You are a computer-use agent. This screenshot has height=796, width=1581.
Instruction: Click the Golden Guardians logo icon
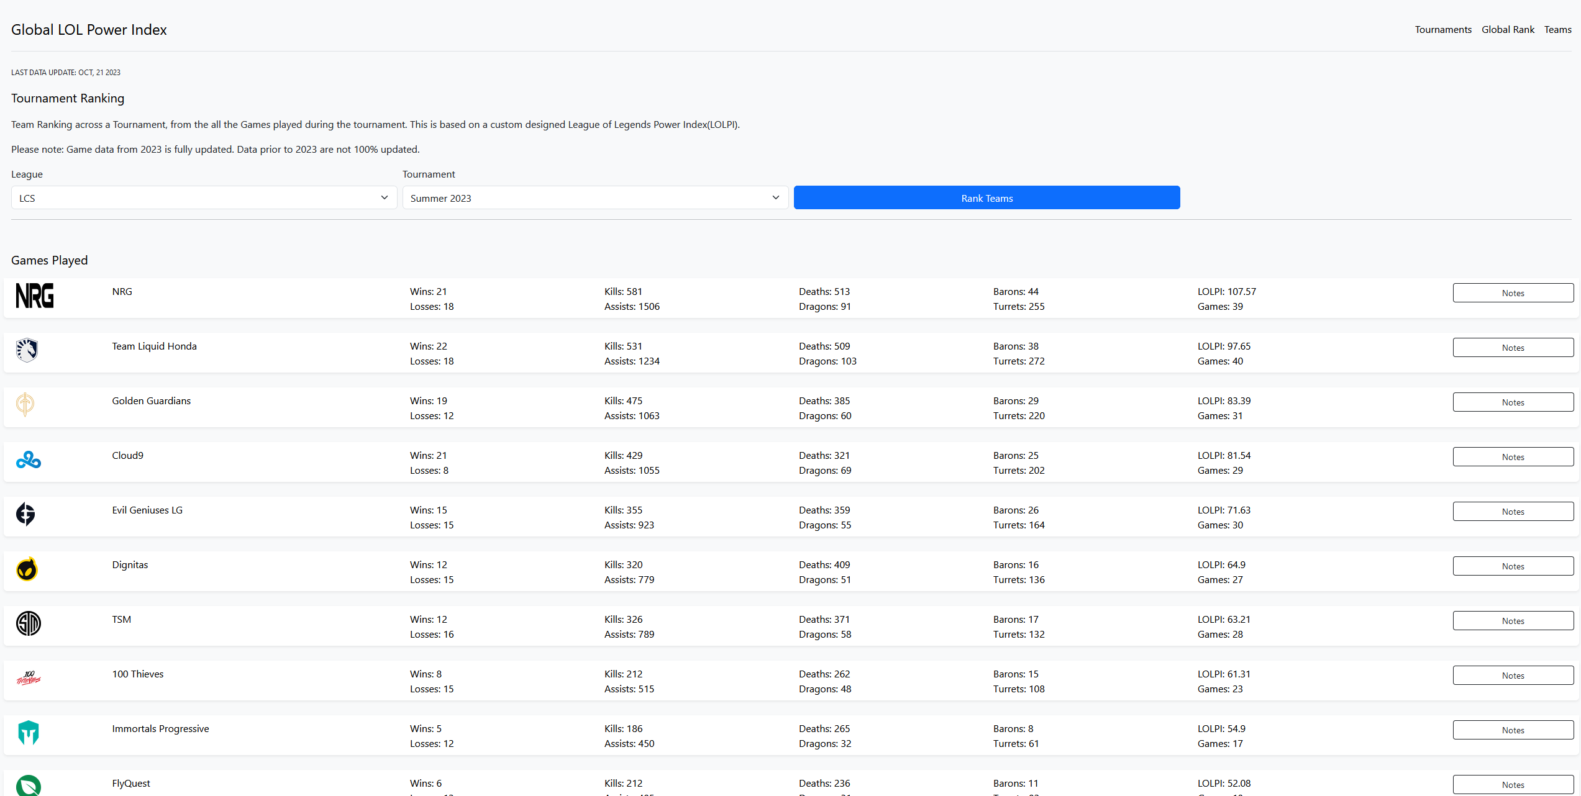(x=25, y=405)
